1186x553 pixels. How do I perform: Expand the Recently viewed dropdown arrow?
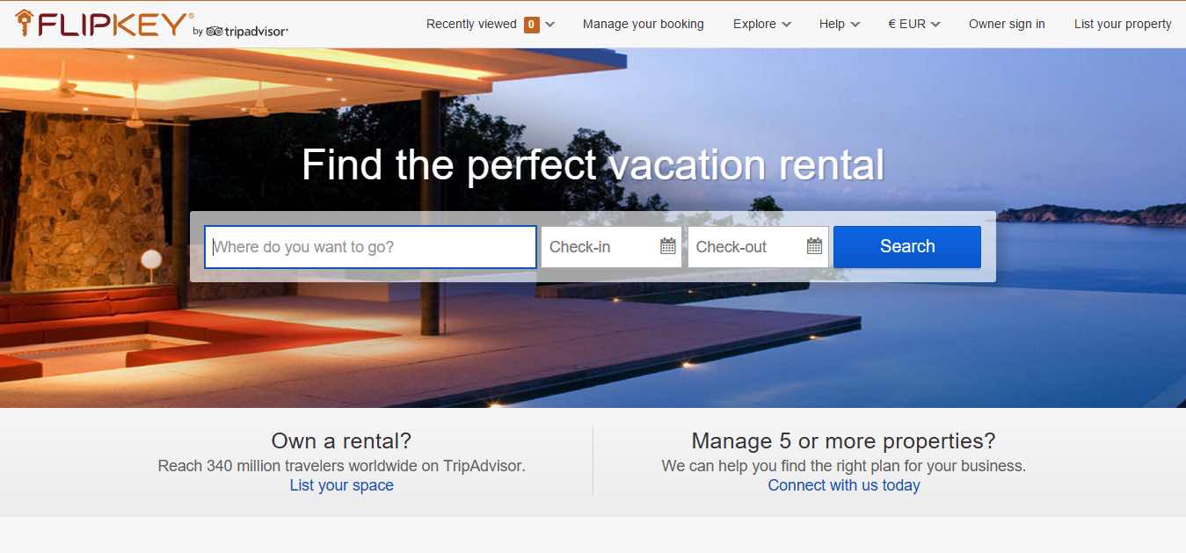pos(550,25)
